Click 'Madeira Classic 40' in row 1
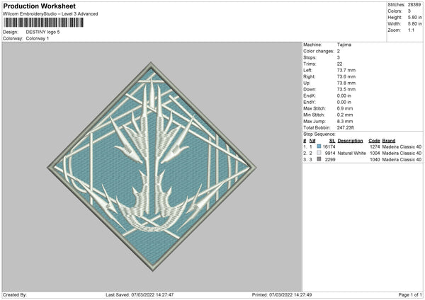 (402, 146)
